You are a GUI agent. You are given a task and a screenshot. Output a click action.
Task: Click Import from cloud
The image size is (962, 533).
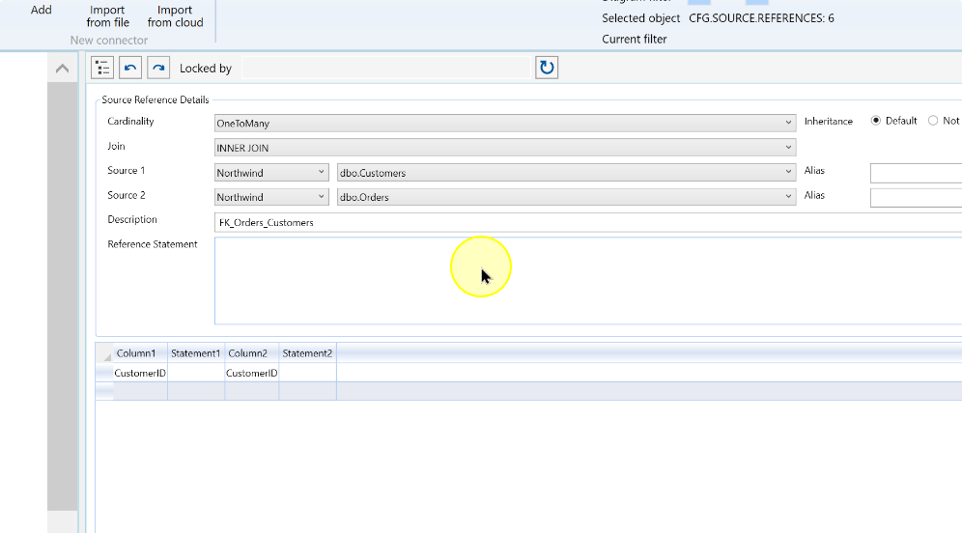175,16
